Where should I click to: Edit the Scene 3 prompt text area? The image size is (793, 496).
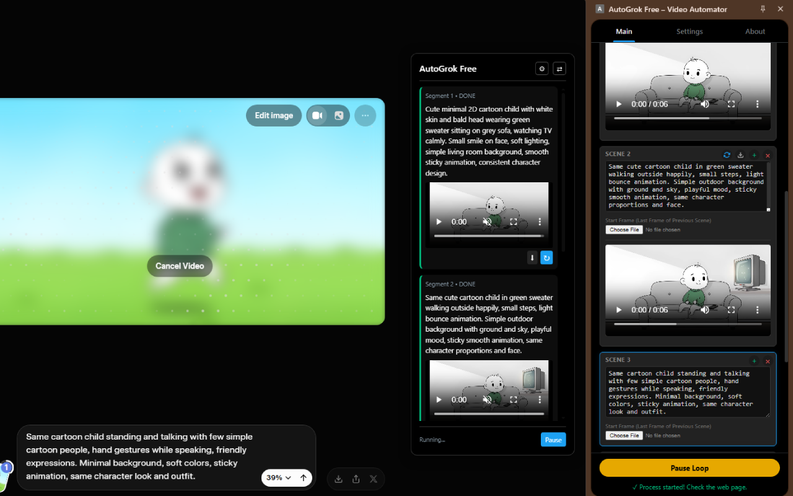point(688,392)
